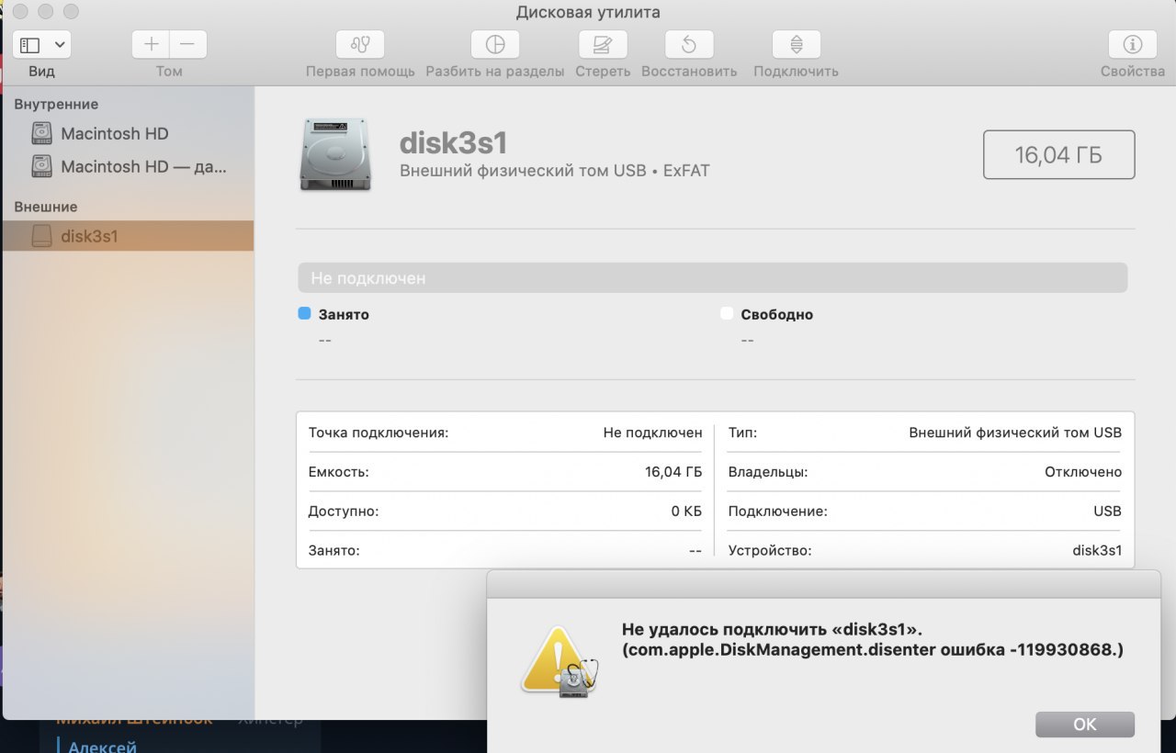Click the Доступно 0 КБ value
Screen dimensions: 1176x753
point(686,511)
